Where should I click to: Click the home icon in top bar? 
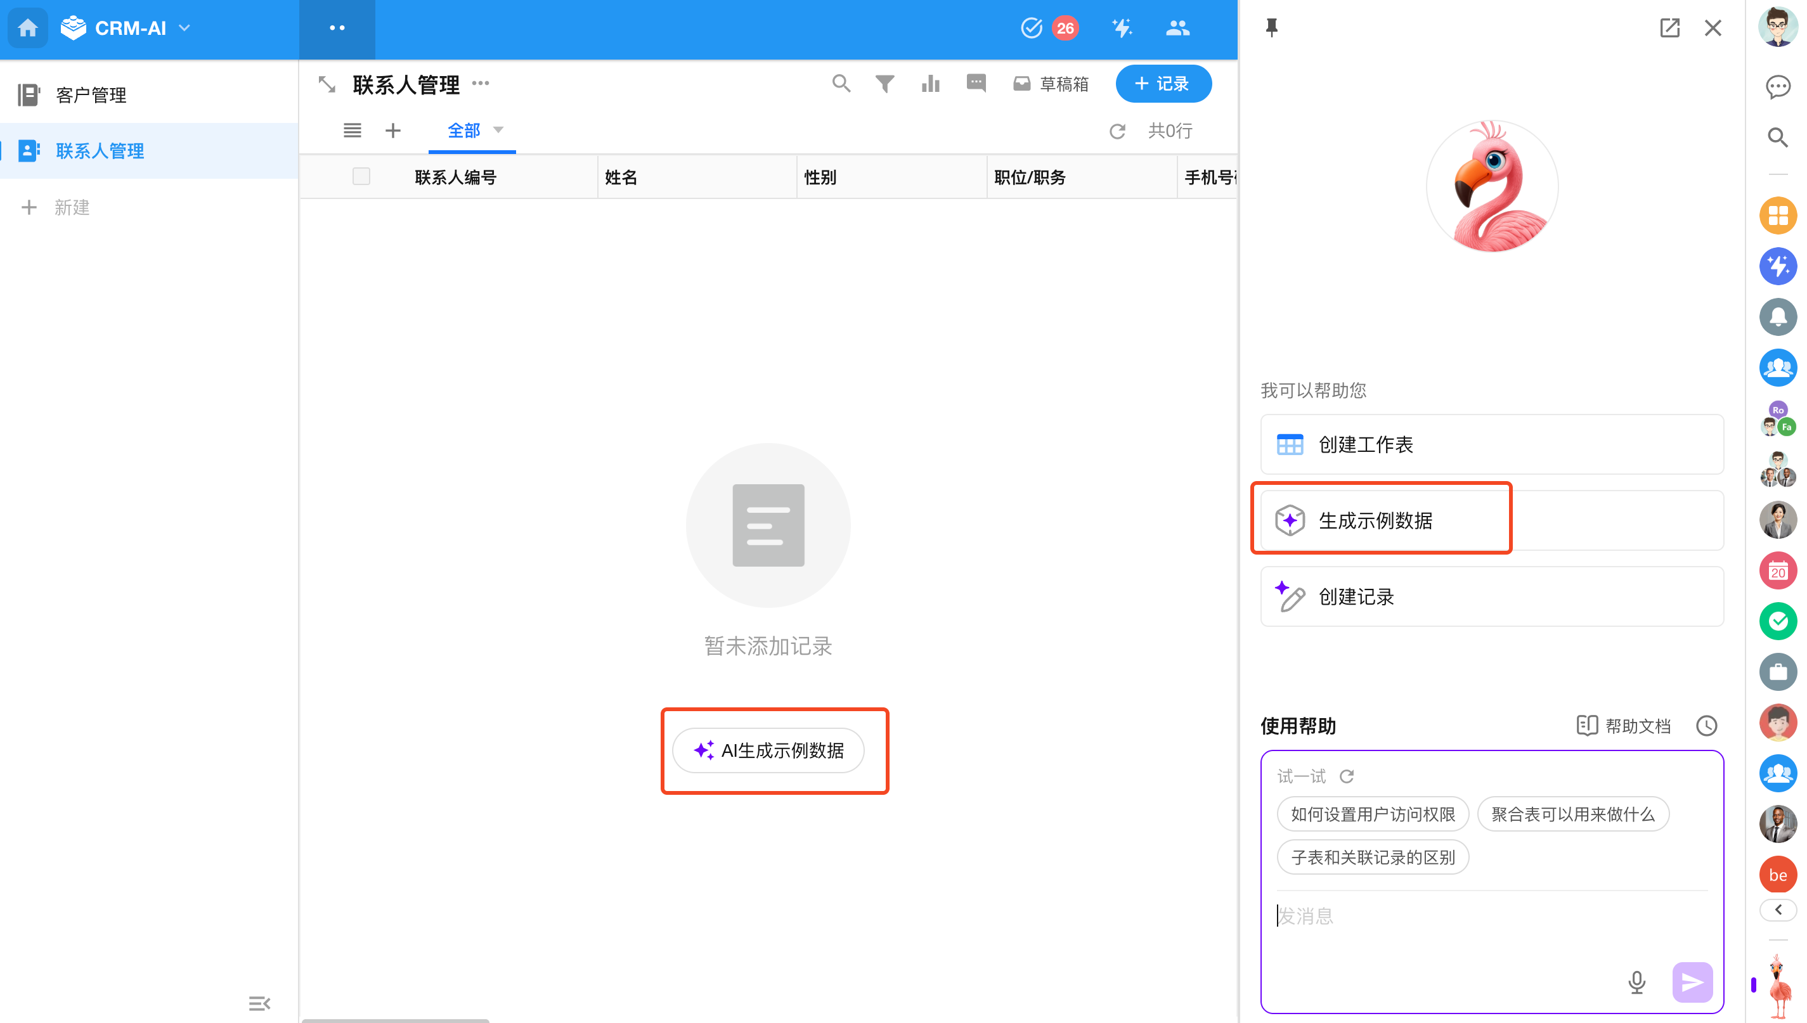click(27, 28)
